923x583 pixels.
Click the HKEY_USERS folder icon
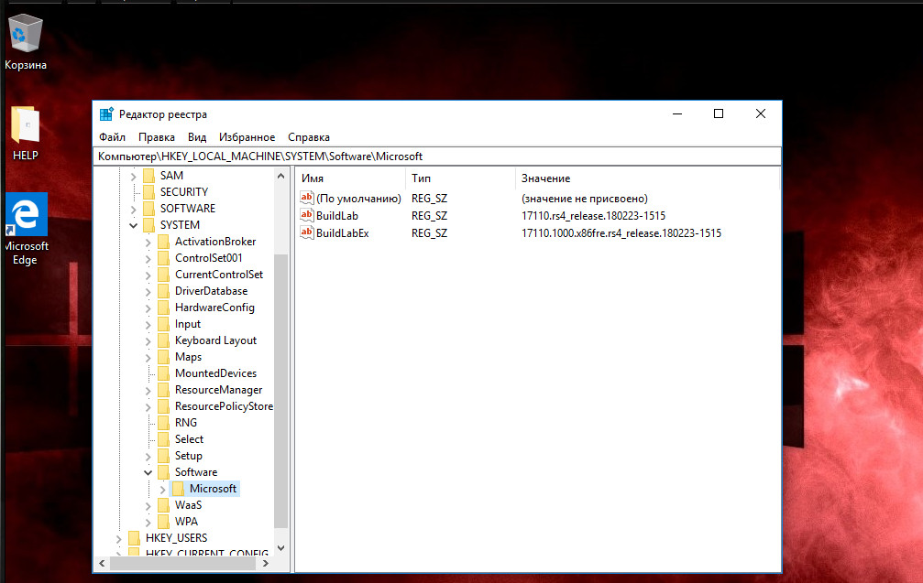[134, 538]
